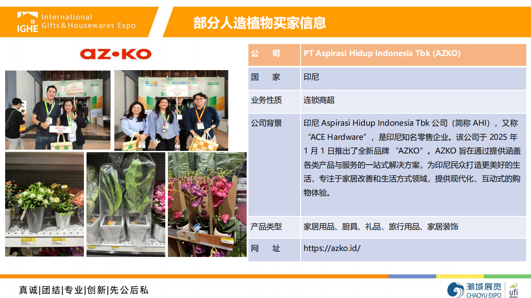Select the company name PT Aspirasi Hidup Indonesia Tbk (AZKO)
The image size is (531, 298).
[x=382, y=53]
